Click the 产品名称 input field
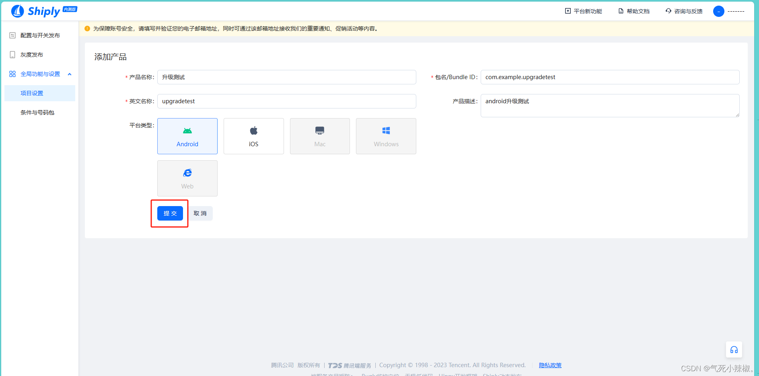Image resolution: width=759 pixels, height=376 pixels. click(286, 77)
